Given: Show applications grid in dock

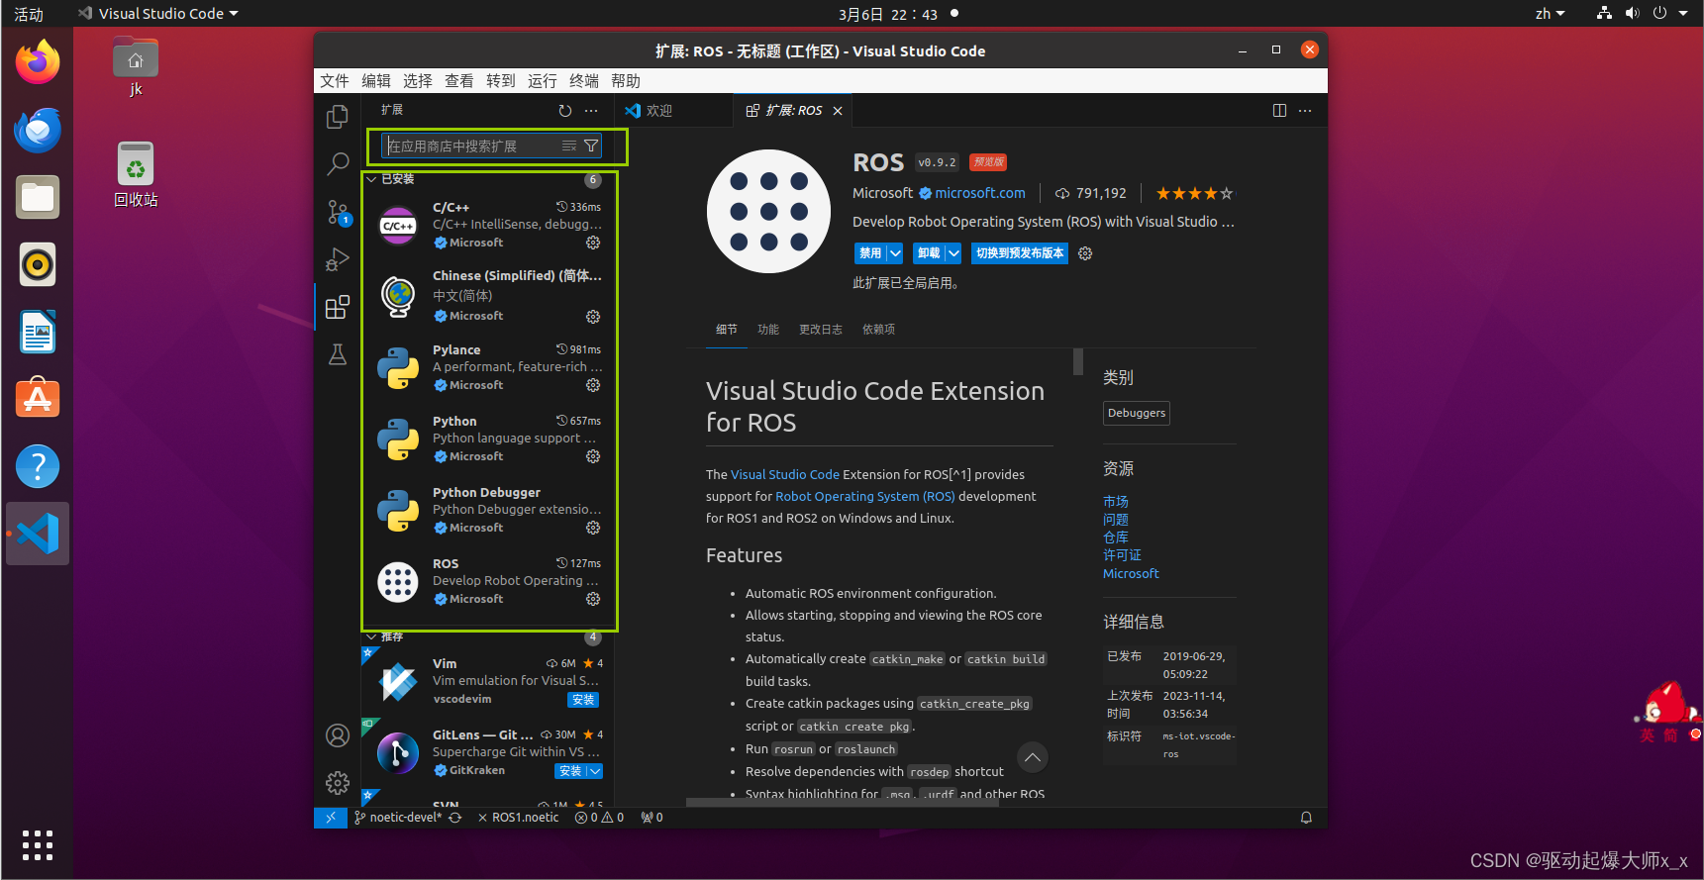Looking at the screenshot, I should [38, 844].
